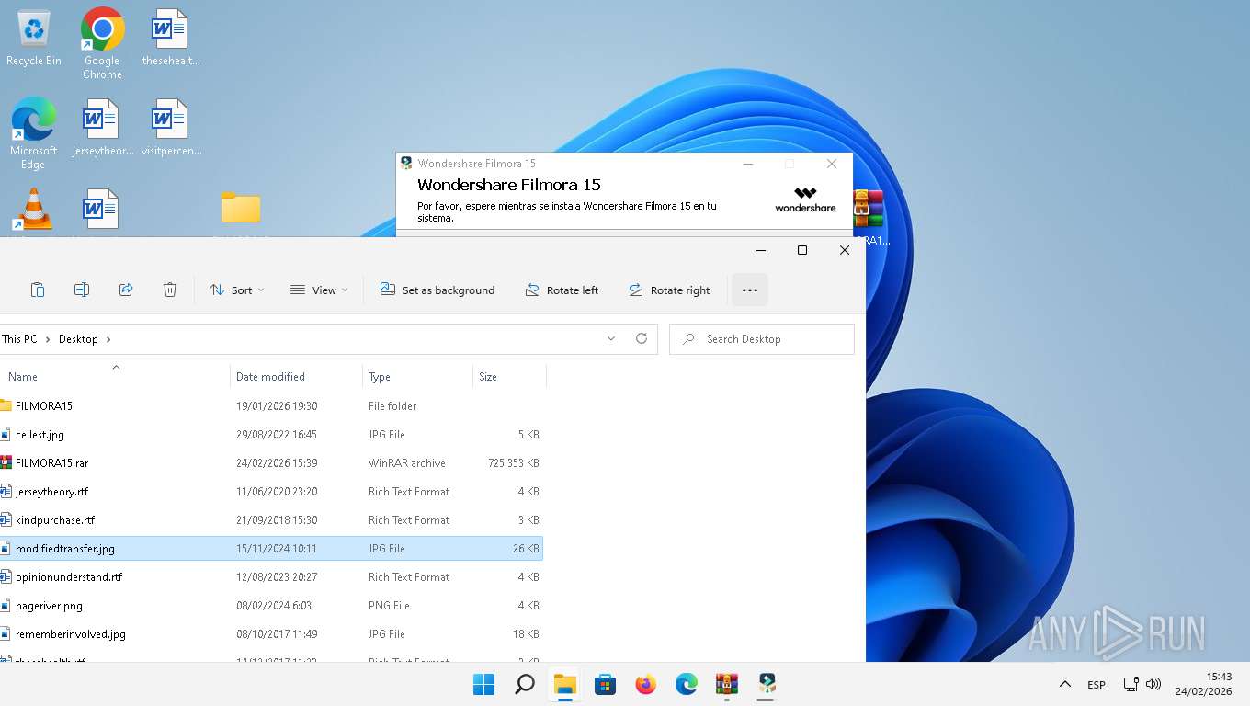
Task: Click the Delete trash icon in Explorer toolbar
Action: pos(170,290)
